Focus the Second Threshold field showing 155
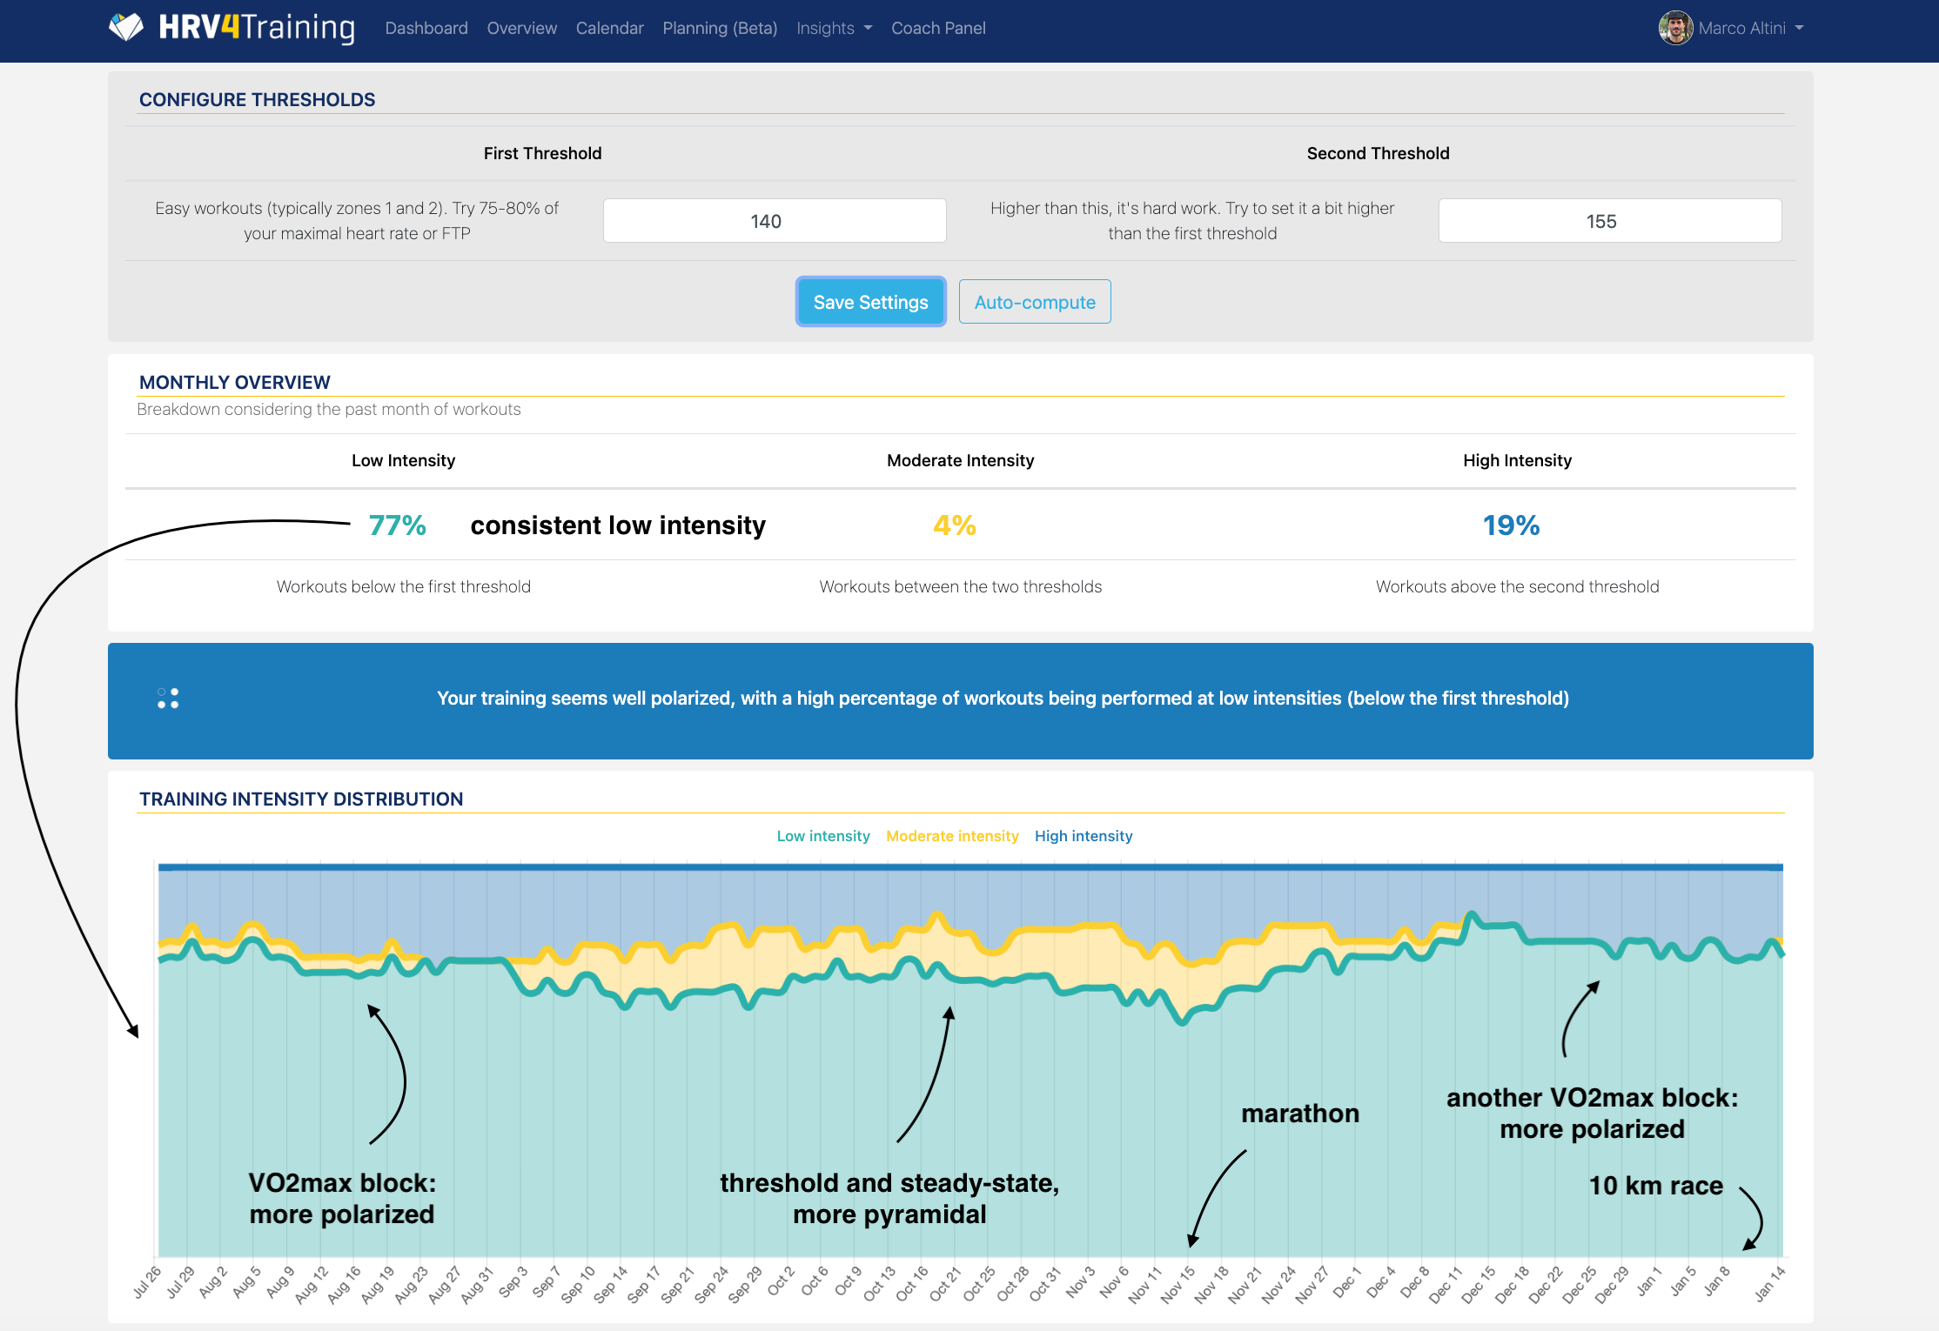The width and height of the screenshot is (1939, 1331). tap(1609, 221)
